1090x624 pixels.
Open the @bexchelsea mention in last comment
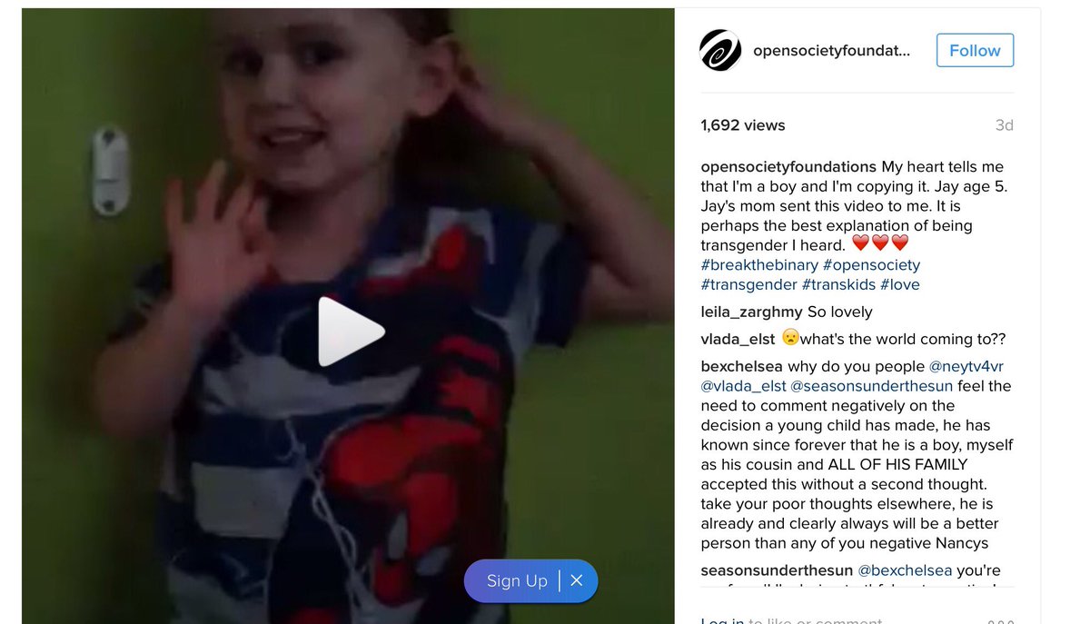click(905, 571)
